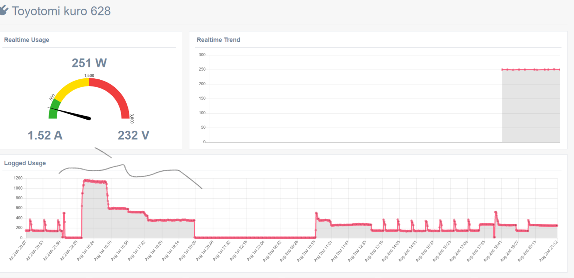
Task: Click the 1150 W peak plateau in Logged Usage
Action: 95,181
